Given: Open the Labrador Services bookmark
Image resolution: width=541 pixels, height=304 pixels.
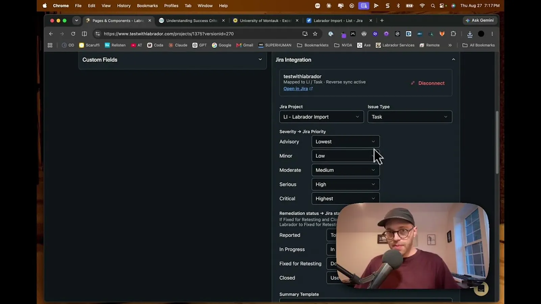Looking at the screenshot, I should (395, 45).
